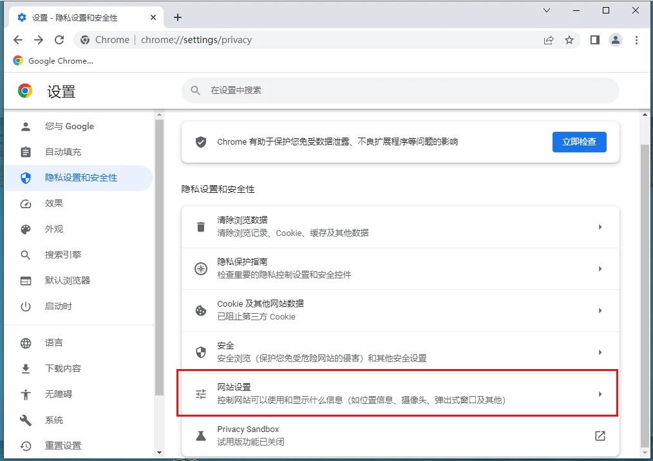Open the side panel icon
Screen dimensions: 653x461
pyautogui.click(x=594, y=40)
